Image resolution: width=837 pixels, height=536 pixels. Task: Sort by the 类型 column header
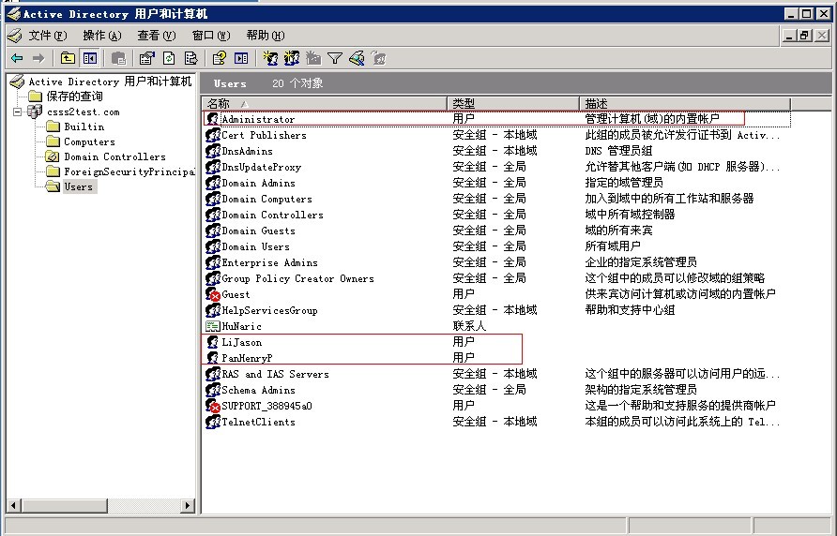point(513,103)
